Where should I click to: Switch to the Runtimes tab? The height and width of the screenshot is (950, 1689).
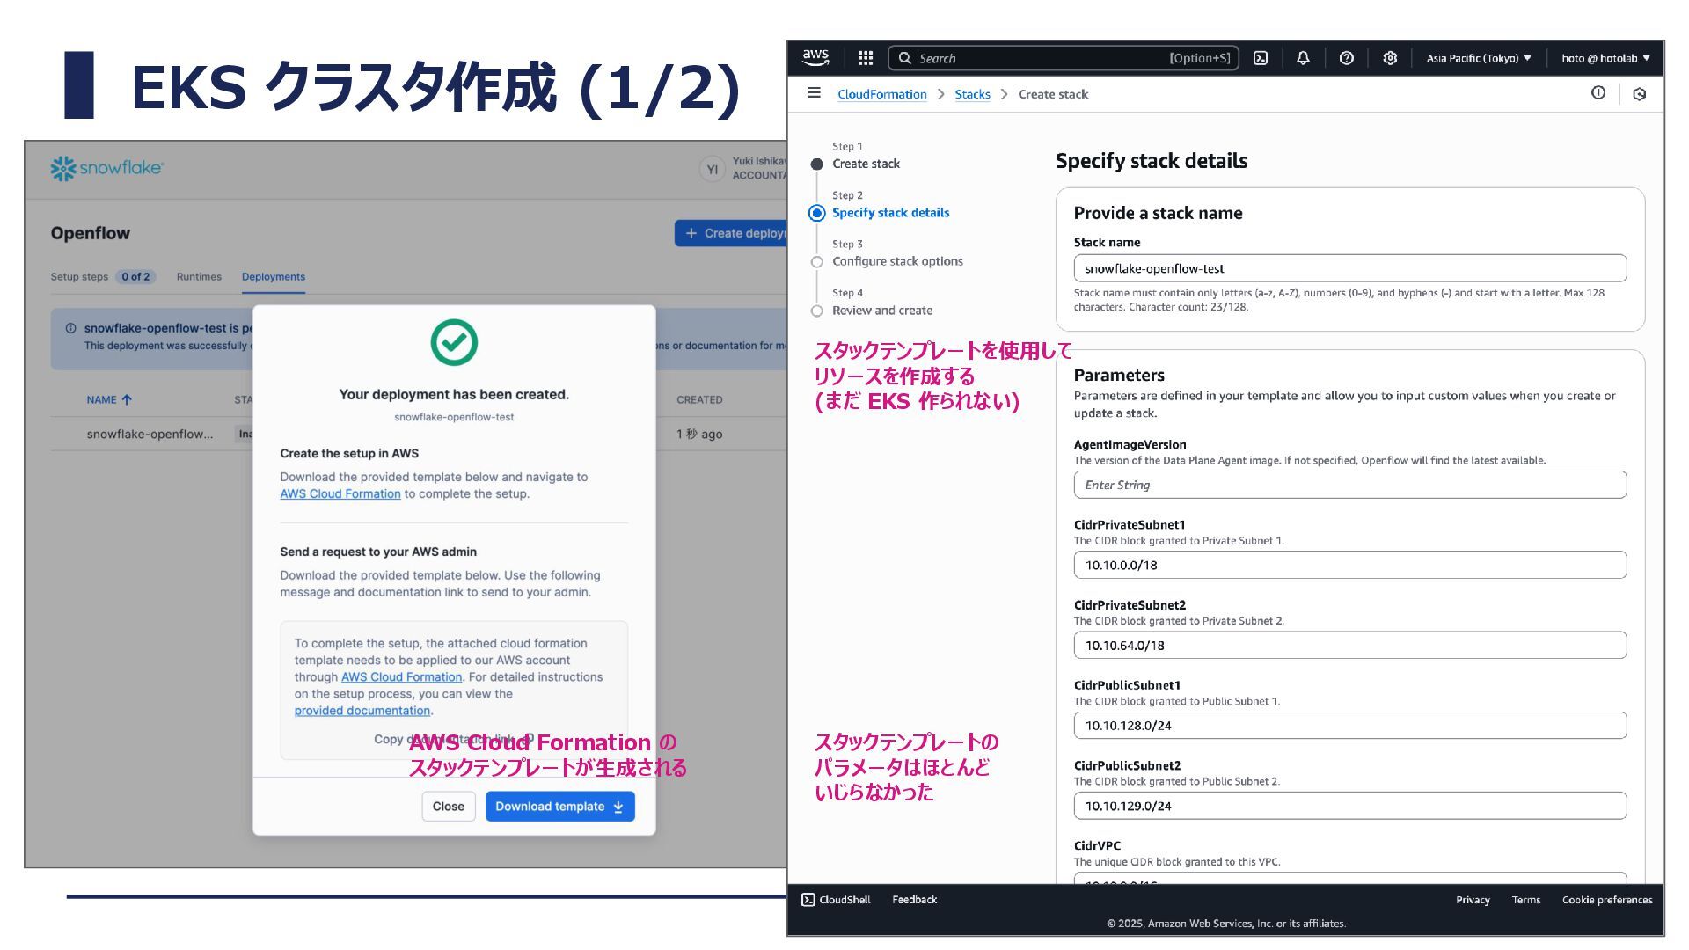[x=199, y=276]
